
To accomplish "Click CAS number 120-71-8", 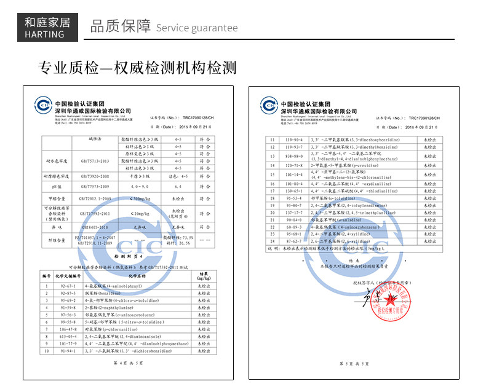I will coord(294,166).
